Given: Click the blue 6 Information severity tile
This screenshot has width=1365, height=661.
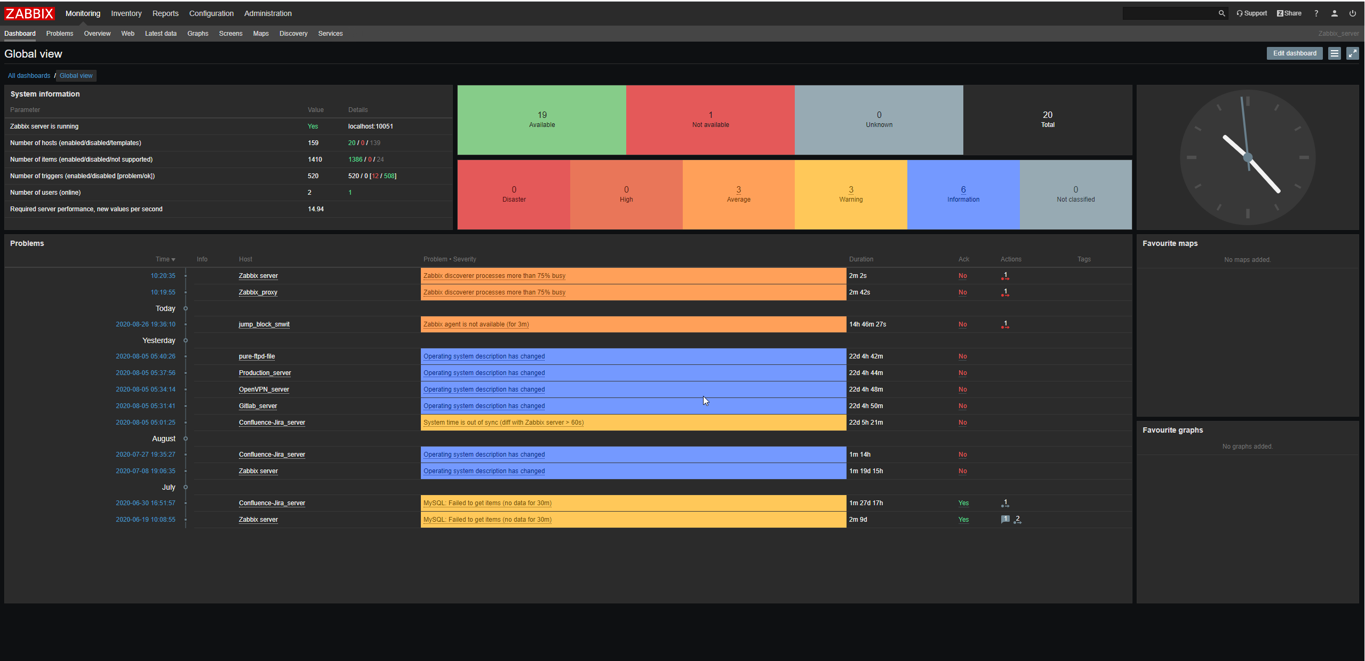Looking at the screenshot, I should 963,194.
